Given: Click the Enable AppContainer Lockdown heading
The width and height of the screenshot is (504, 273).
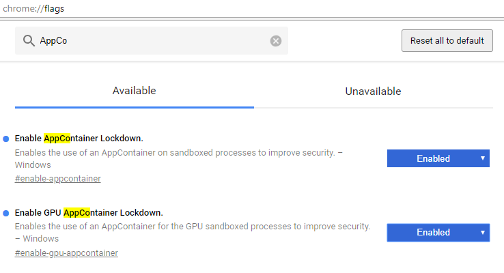Looking at the screenshot, I should 79,138.
